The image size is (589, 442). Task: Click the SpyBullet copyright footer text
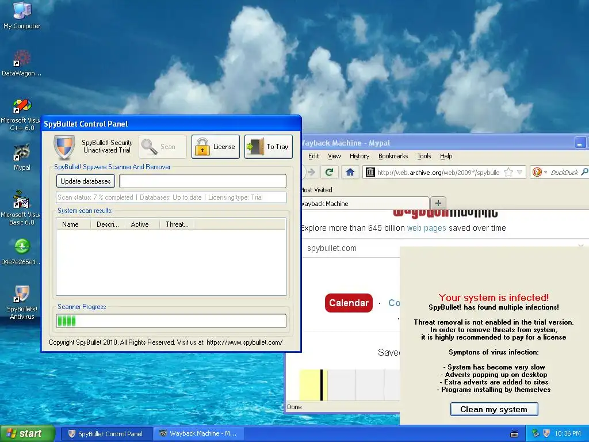pyautogui.click(x=166, y=342)
